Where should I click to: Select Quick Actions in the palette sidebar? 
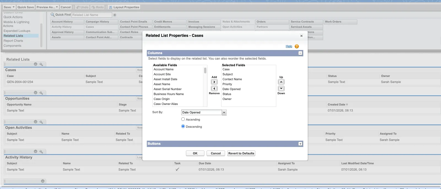pyautogui.click(x=13, y=17)
